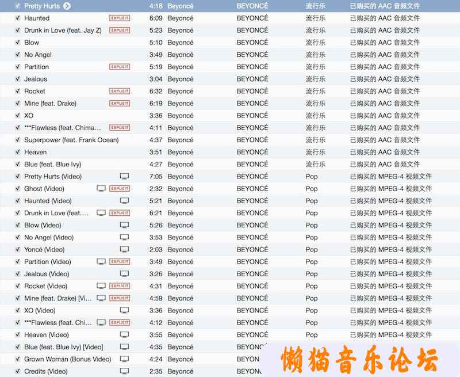Viewport: 460px width, 377px height.
Task: Click BEYONCÉ album cell on XO row
Action: point(252,116)
